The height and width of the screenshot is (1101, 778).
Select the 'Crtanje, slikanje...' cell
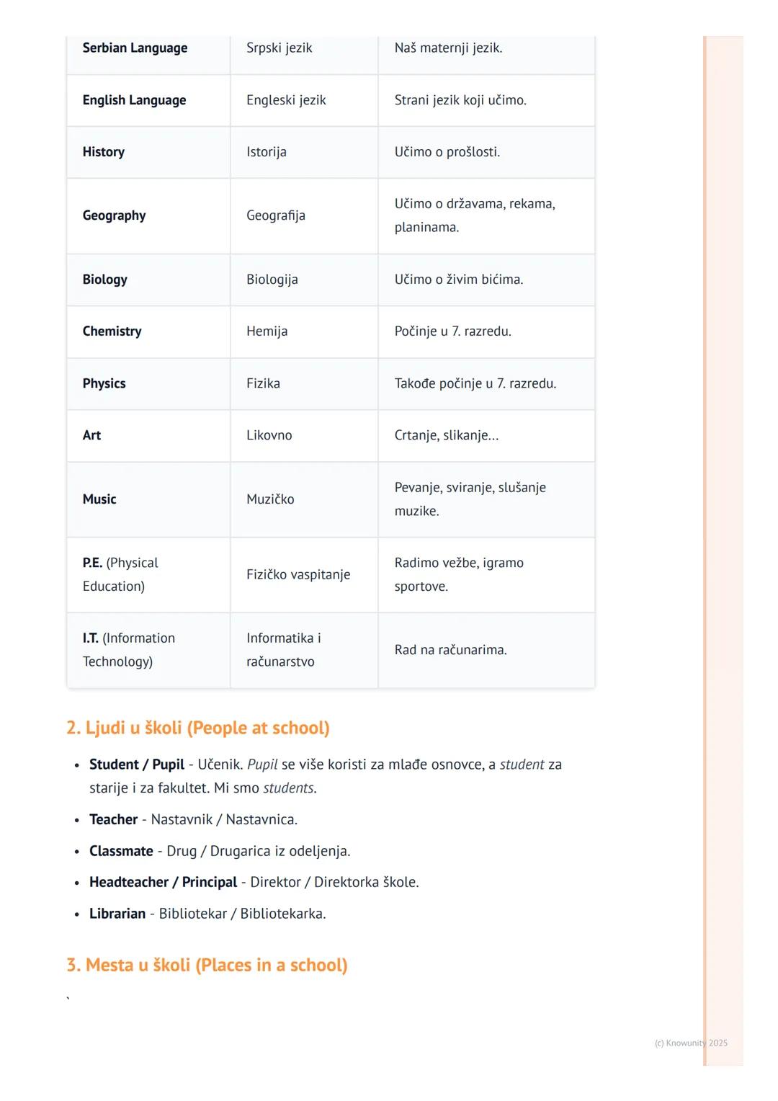click(447, 435)
